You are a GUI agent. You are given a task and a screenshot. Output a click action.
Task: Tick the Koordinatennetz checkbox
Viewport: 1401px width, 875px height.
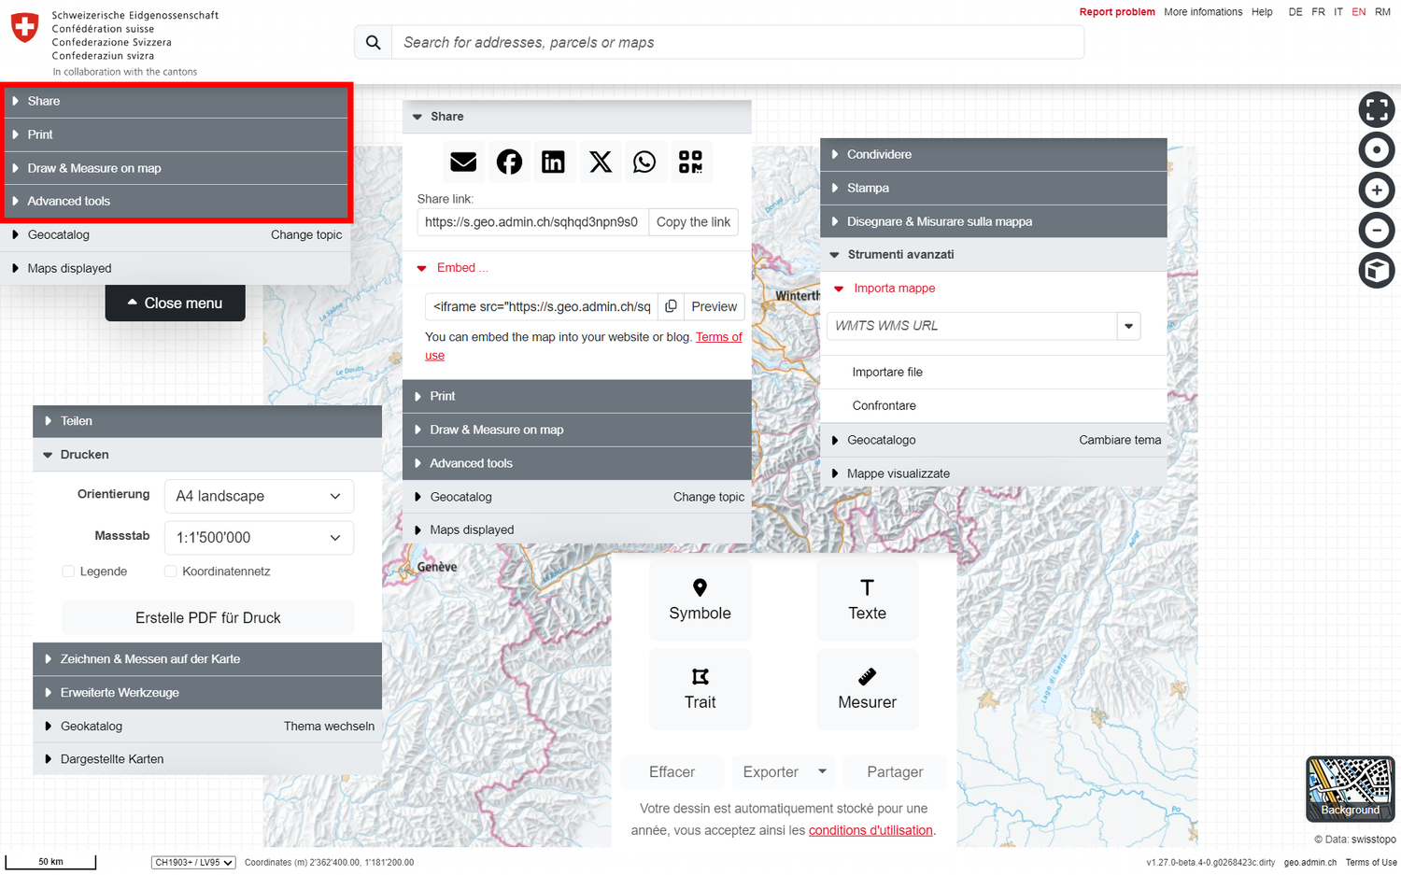(x=171, y=572)
